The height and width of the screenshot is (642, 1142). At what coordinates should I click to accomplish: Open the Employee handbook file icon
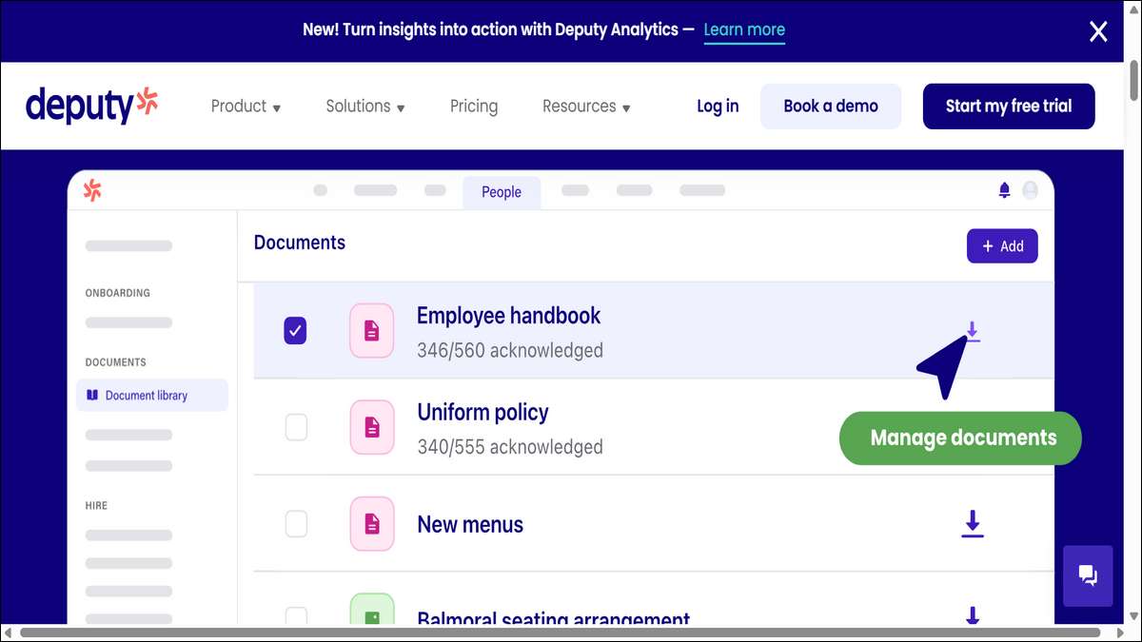pyautogui.click(x=371, y=331)
